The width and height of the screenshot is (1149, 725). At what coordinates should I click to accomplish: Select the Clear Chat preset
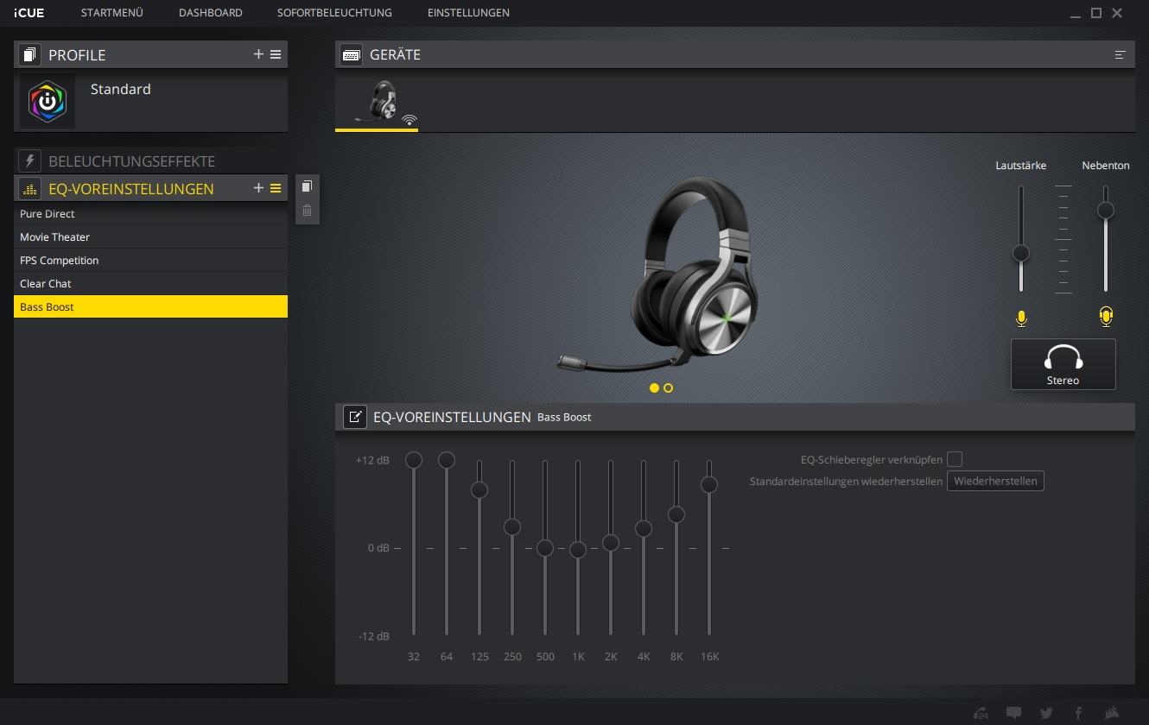click(150, 283)
